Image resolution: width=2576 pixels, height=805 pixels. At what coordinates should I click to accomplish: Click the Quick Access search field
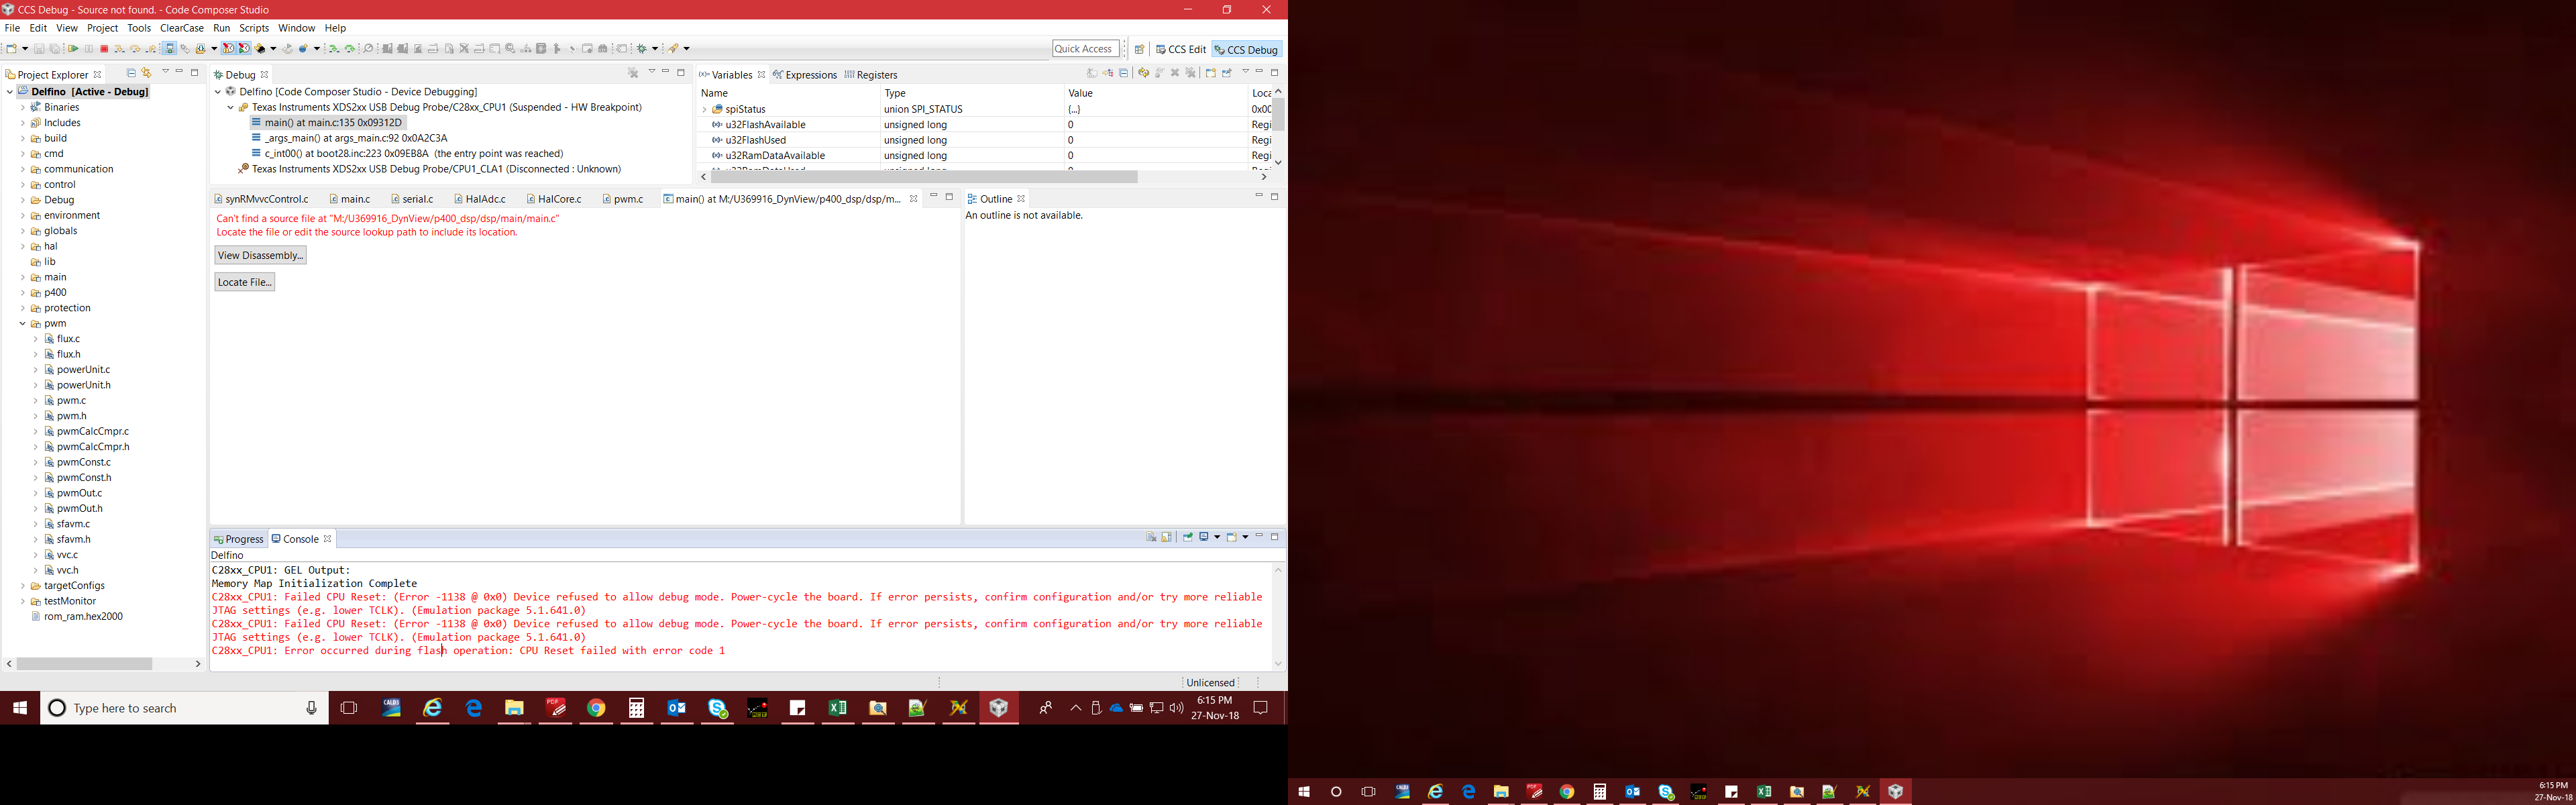[1084, 48]
